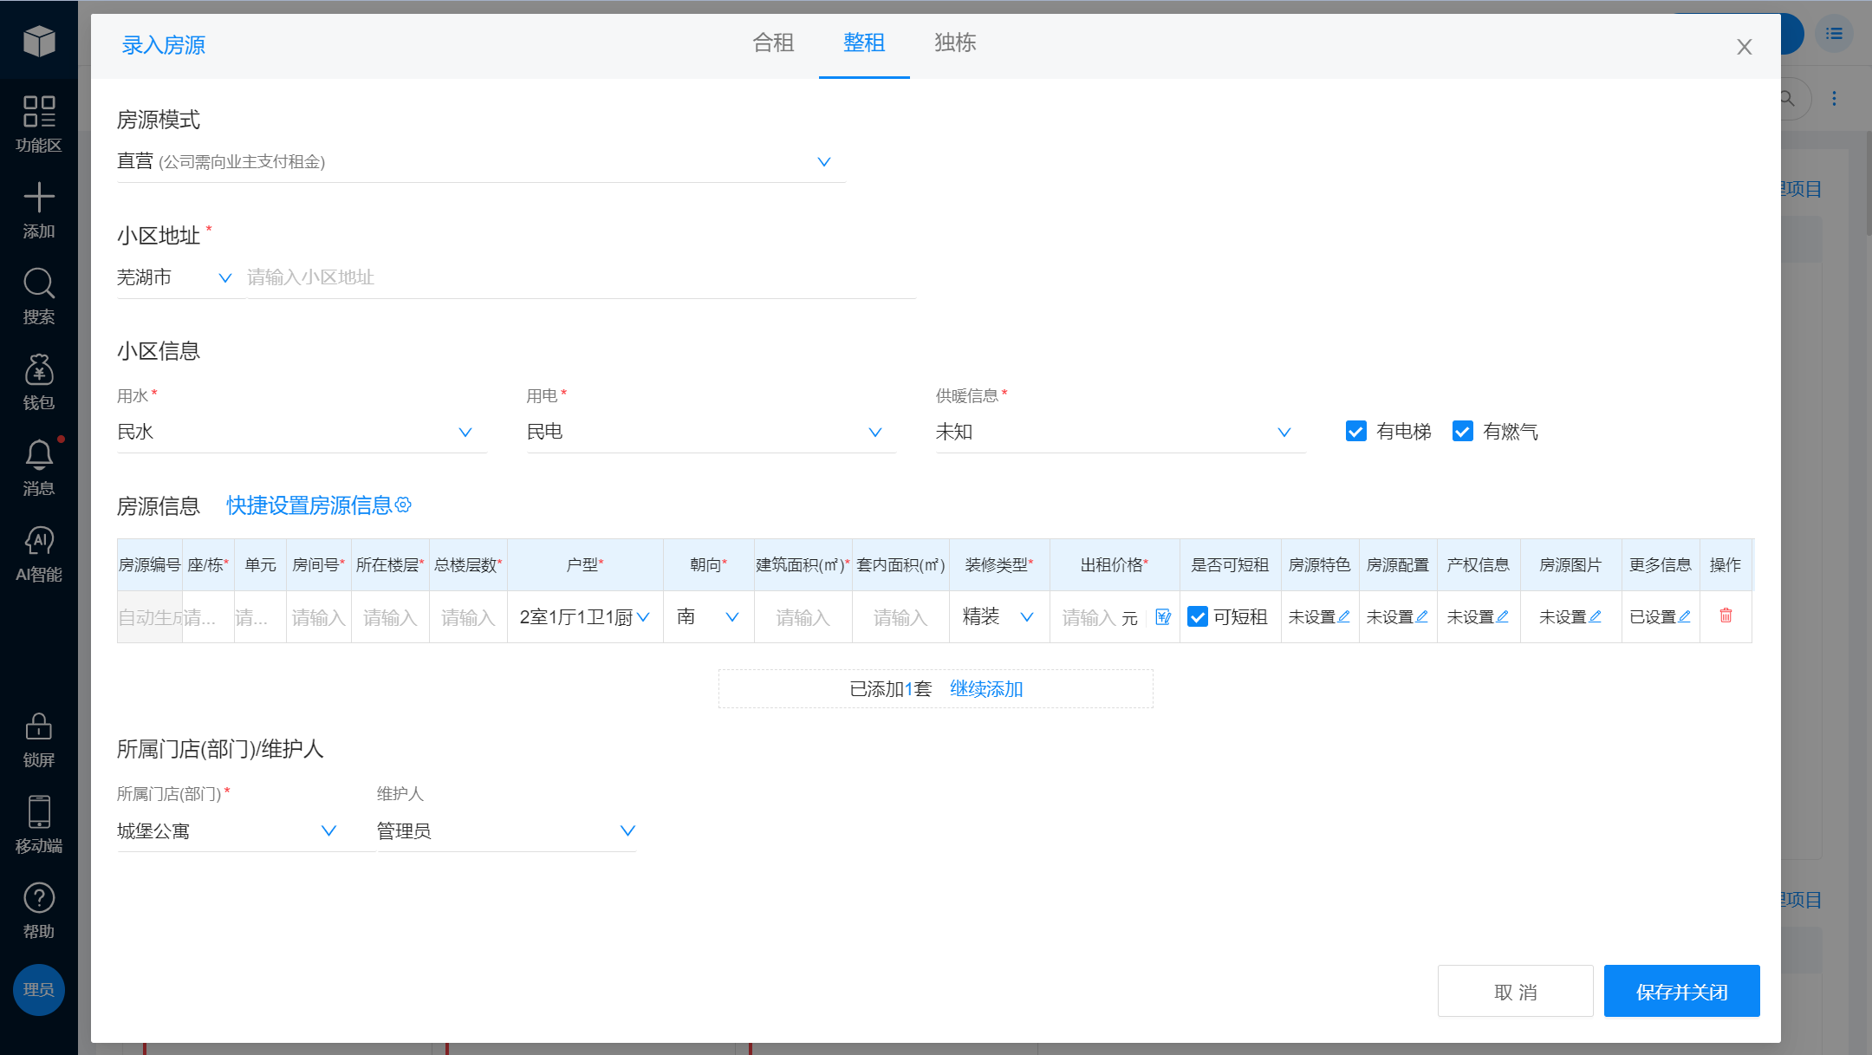
Task: Click the cube logo at sidebar top
Action: click(x=39, y=40)
